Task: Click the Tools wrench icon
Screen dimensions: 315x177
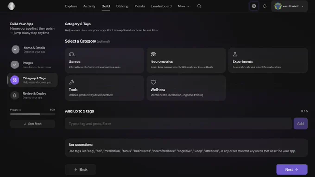Action: [72, 82]
